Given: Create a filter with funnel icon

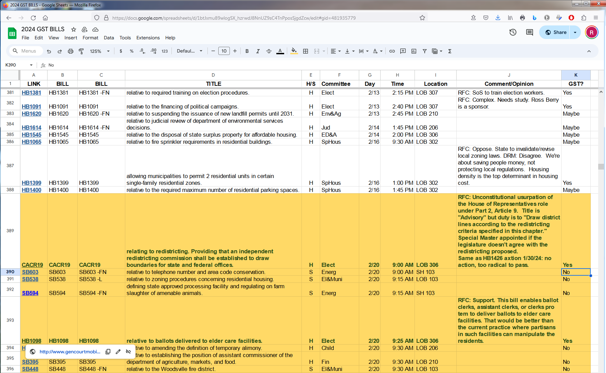Looking at the screenshot, I should pyautogui.click(x=424, y=51).
